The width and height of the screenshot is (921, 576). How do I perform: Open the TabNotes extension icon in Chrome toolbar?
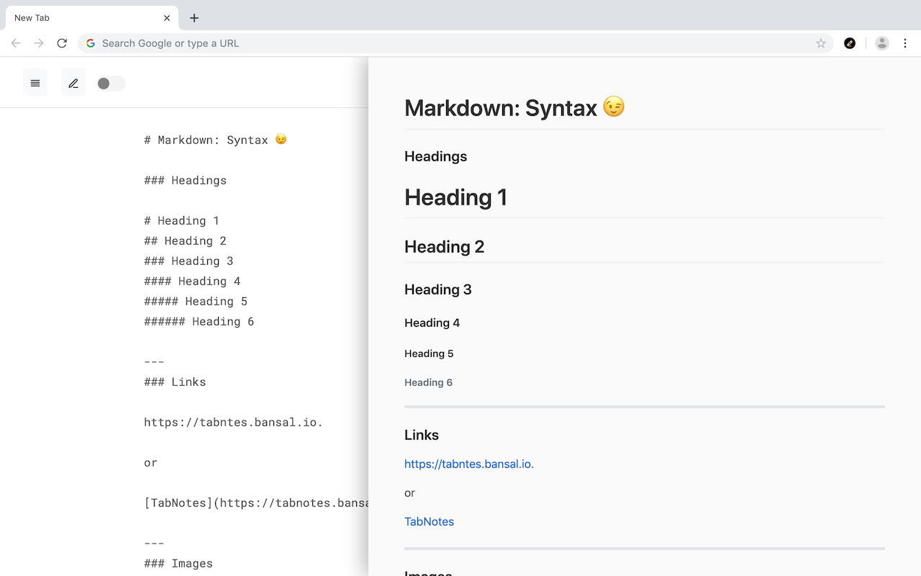850,43
